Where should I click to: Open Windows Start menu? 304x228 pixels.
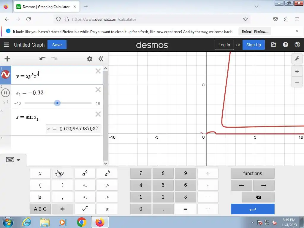(x=8, y=222)
